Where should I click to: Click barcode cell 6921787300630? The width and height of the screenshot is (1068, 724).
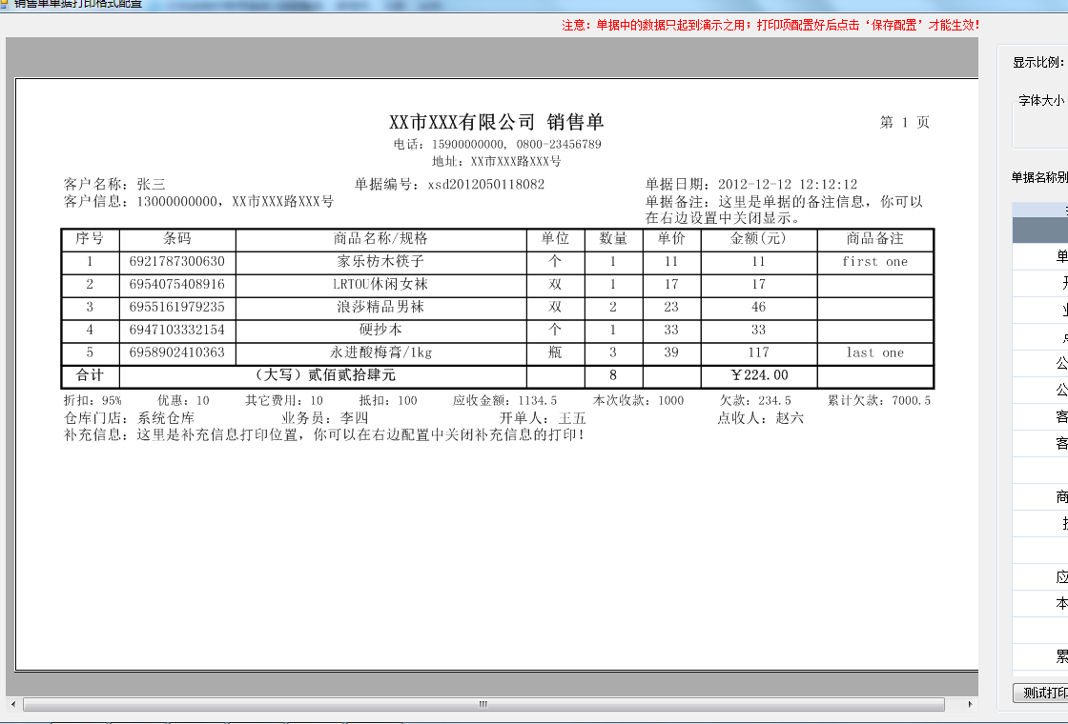coord(177,261)
